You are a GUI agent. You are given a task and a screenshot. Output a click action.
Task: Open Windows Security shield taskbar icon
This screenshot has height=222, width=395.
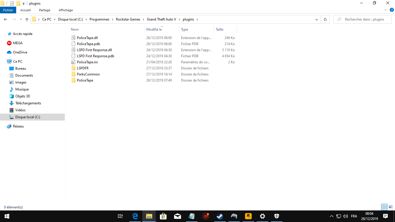click(277, 216)
